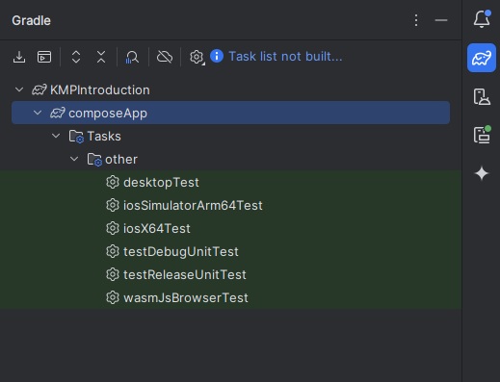500x382 pixels.
Task: Collapse the other task group chevron
Action: click(x=74, y=159)
